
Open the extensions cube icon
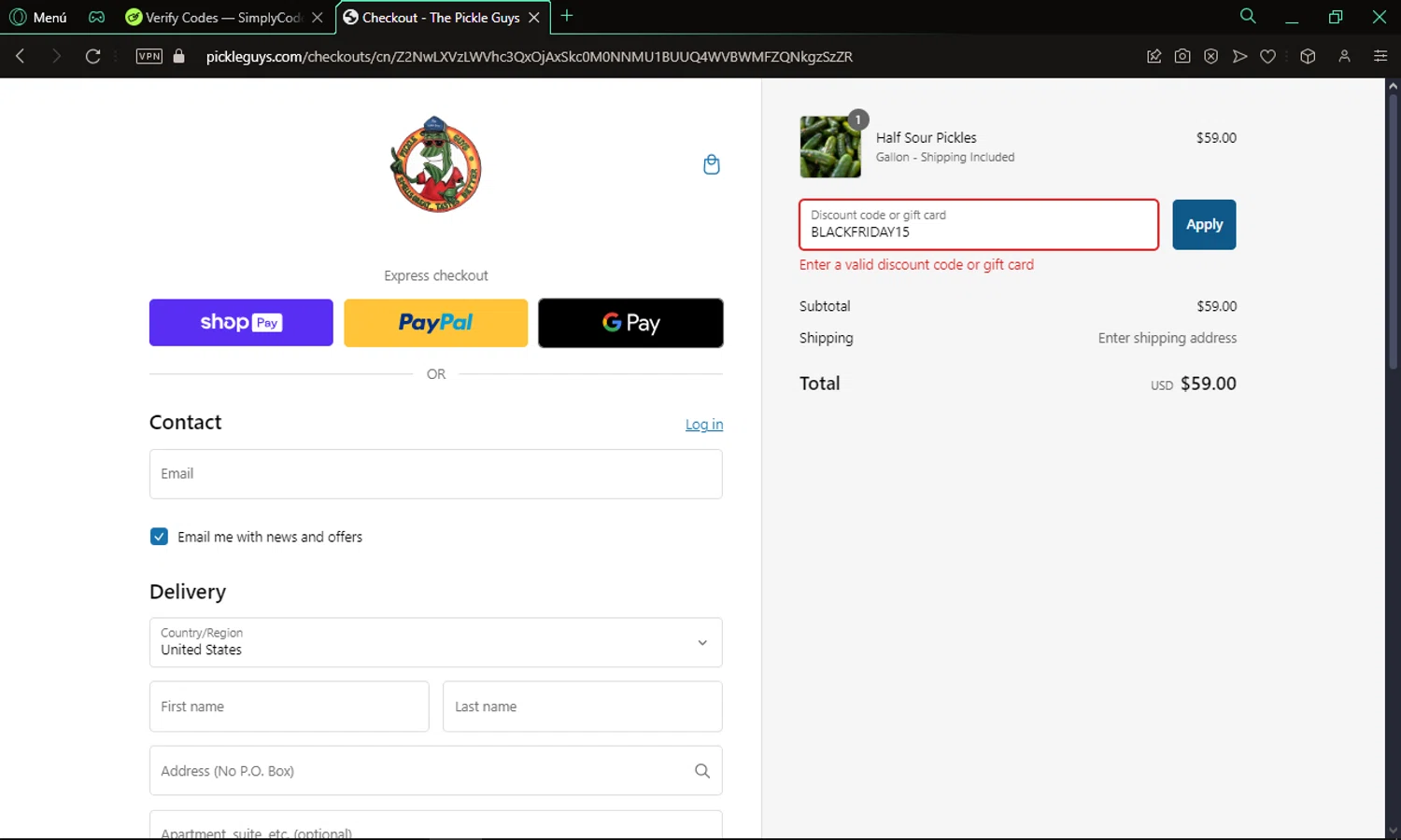point(1308,56)
